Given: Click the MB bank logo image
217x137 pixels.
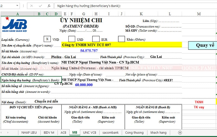Looking at the screenshot, I should point(15,24).
